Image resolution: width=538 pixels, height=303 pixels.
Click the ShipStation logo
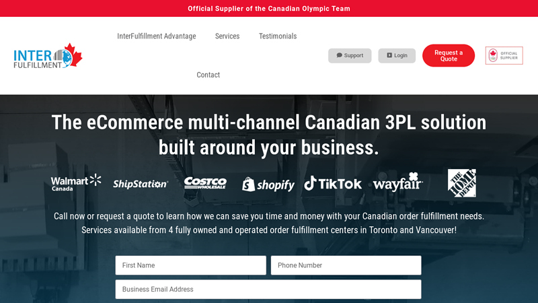click(141, 184)
